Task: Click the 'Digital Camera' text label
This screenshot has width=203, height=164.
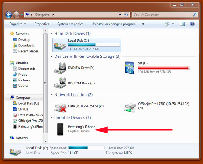Action: 79,131
